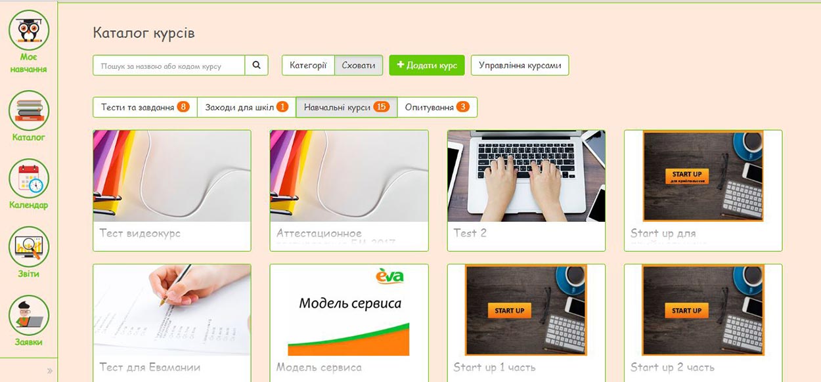
Task: Switch to Тести та завдання tab
Action: click(x=145, y=107)
